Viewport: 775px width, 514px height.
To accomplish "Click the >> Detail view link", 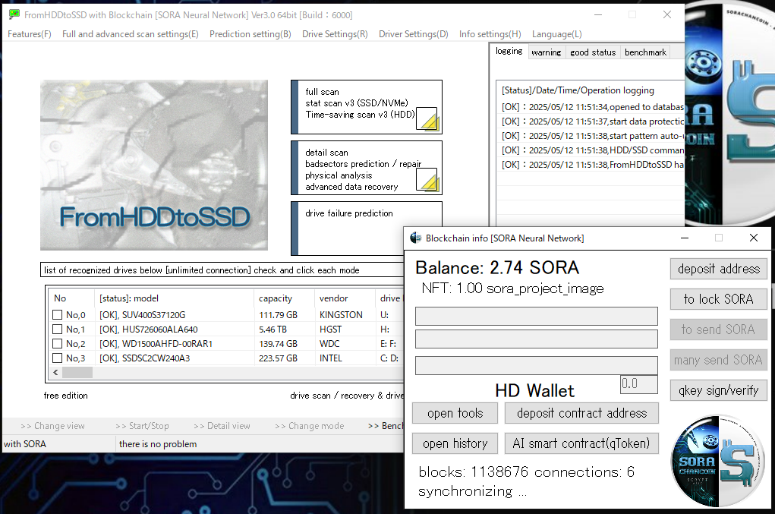I will (222, 426).
